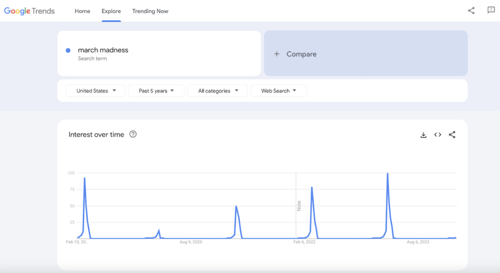
Task: Open the United States region dropdown
Action: click(x=95, y=91)
